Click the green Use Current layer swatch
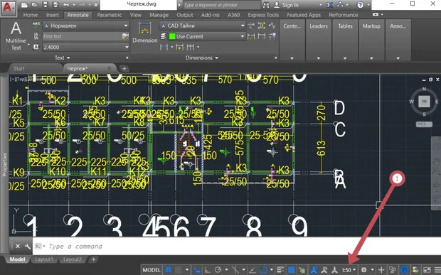This screenshot has width=441, height=275. click(172, 36)
